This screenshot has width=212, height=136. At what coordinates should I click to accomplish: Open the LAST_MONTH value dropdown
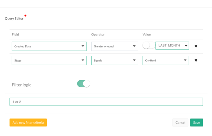[x=172, y=46]
